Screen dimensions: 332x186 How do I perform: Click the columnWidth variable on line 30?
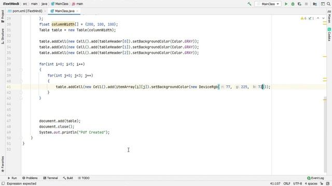(x=63, y=24)
